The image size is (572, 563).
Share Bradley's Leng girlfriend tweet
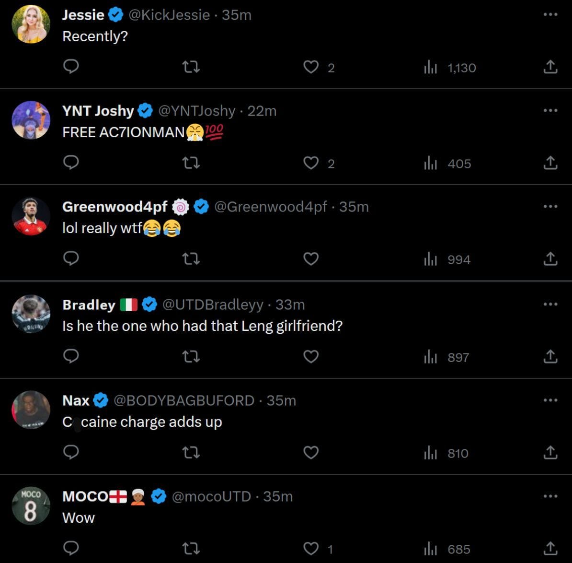pyautogui.click(x=550, y=357)
